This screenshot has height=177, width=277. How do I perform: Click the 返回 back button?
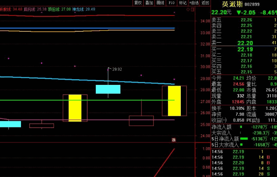tap(205, 3)
